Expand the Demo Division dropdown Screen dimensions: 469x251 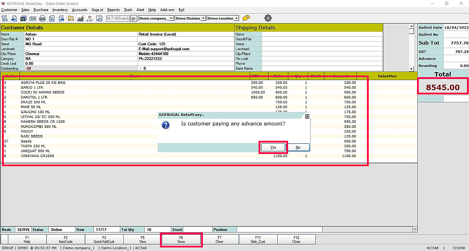[203, 18]
